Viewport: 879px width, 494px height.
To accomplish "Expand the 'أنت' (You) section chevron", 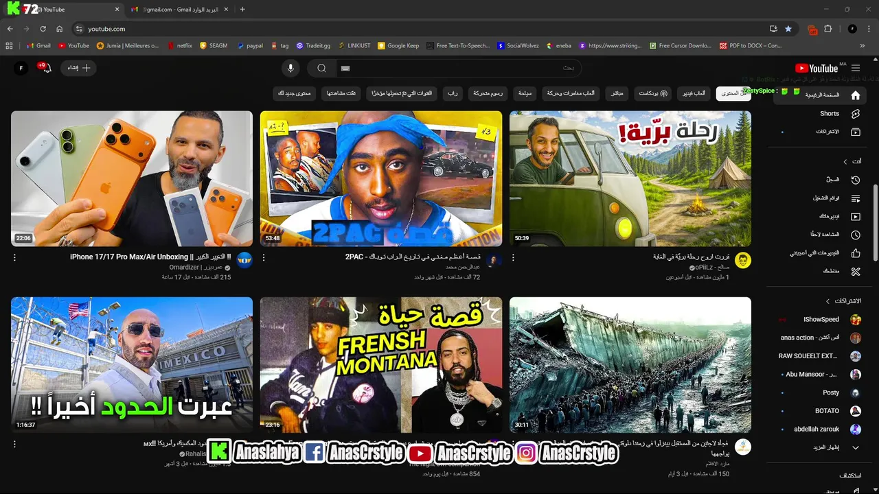I will [x=845, y=162].
